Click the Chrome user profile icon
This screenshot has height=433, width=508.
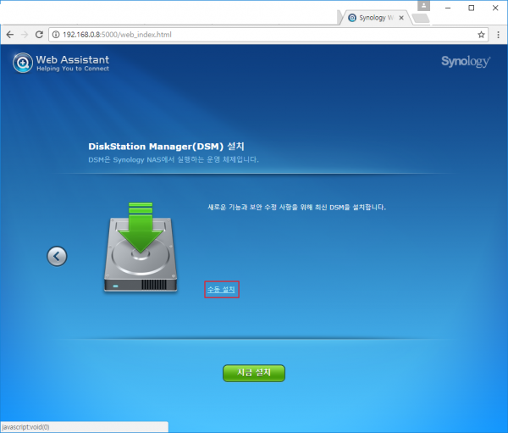click(x=424, y=5)
